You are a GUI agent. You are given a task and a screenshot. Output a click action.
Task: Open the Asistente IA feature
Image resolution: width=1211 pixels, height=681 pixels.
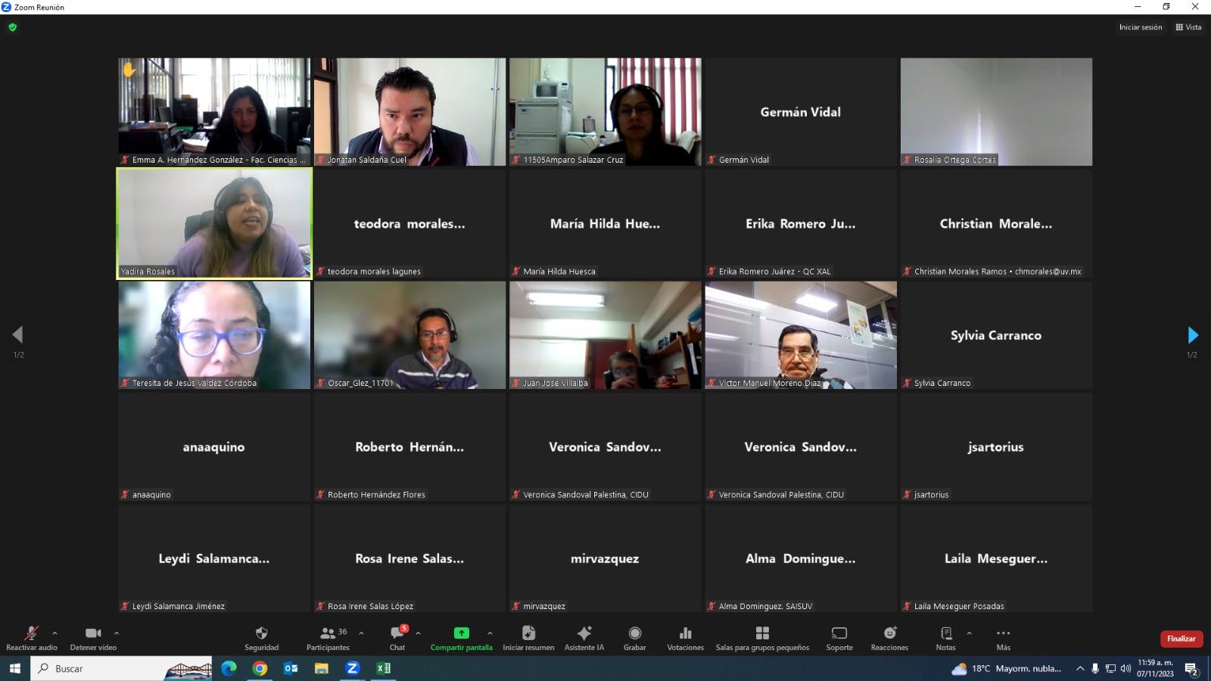584,633
